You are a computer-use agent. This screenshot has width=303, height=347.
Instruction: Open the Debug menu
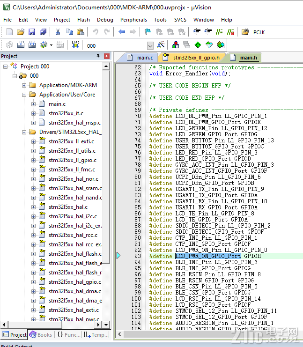(105, 20)
